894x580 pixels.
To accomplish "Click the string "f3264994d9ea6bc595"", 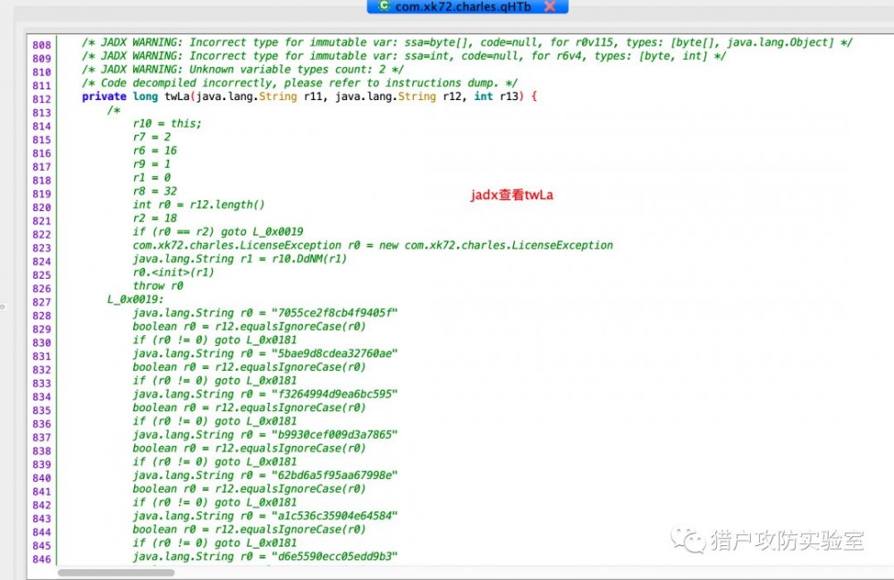I will 334,394.
